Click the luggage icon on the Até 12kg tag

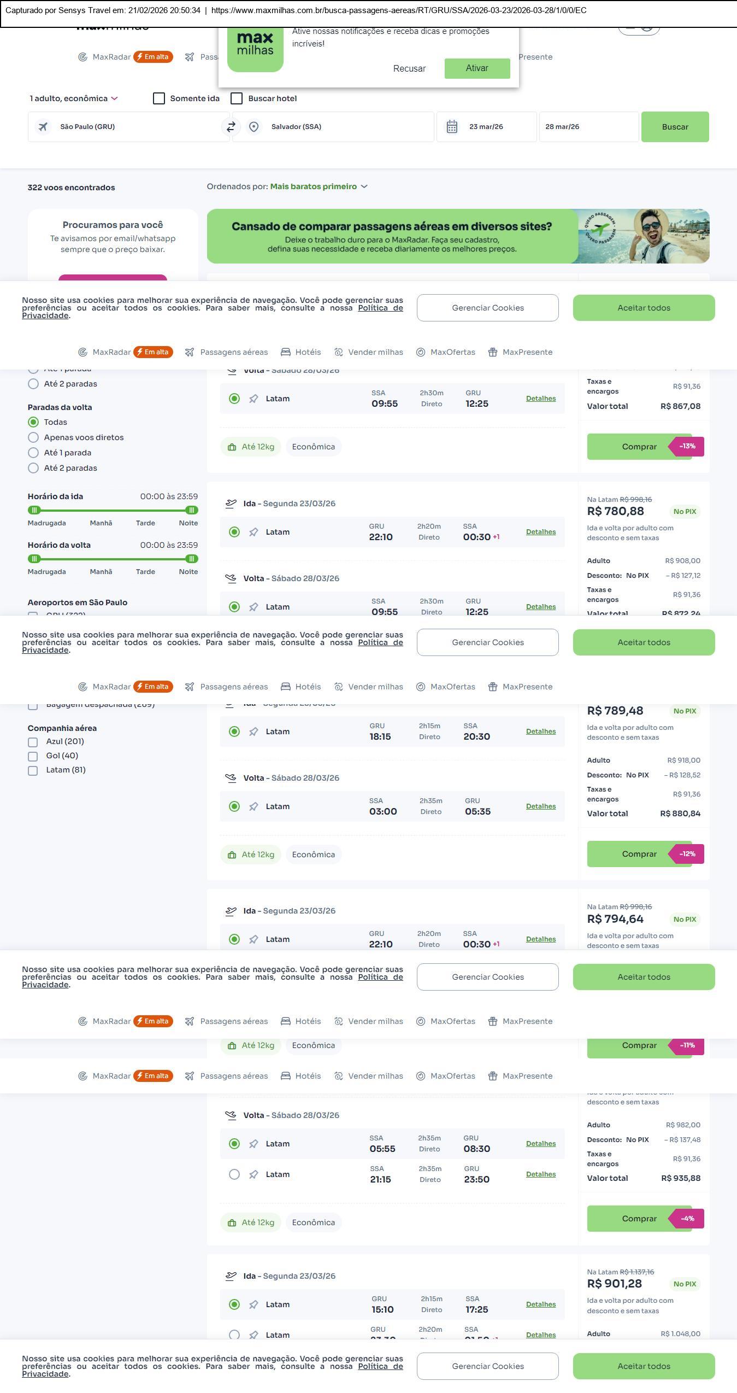click(232, 447)
